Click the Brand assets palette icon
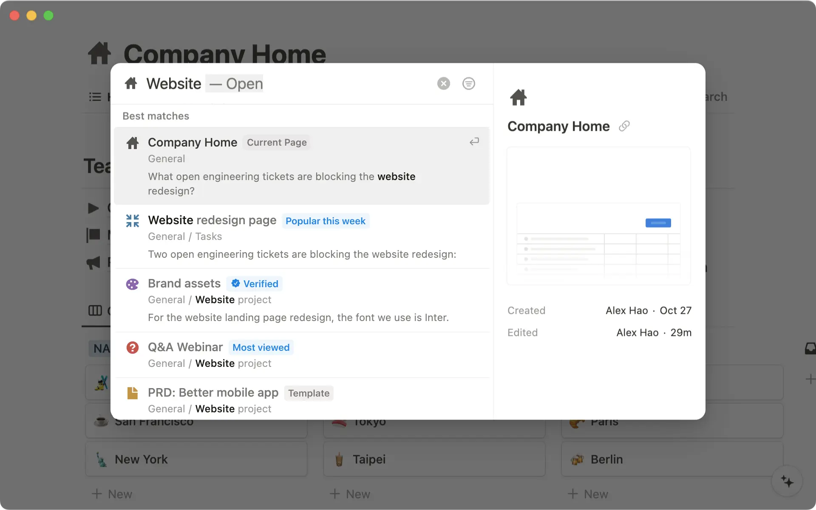 click(x=133, y=284)
